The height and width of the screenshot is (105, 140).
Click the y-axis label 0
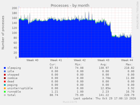[16, 57]
